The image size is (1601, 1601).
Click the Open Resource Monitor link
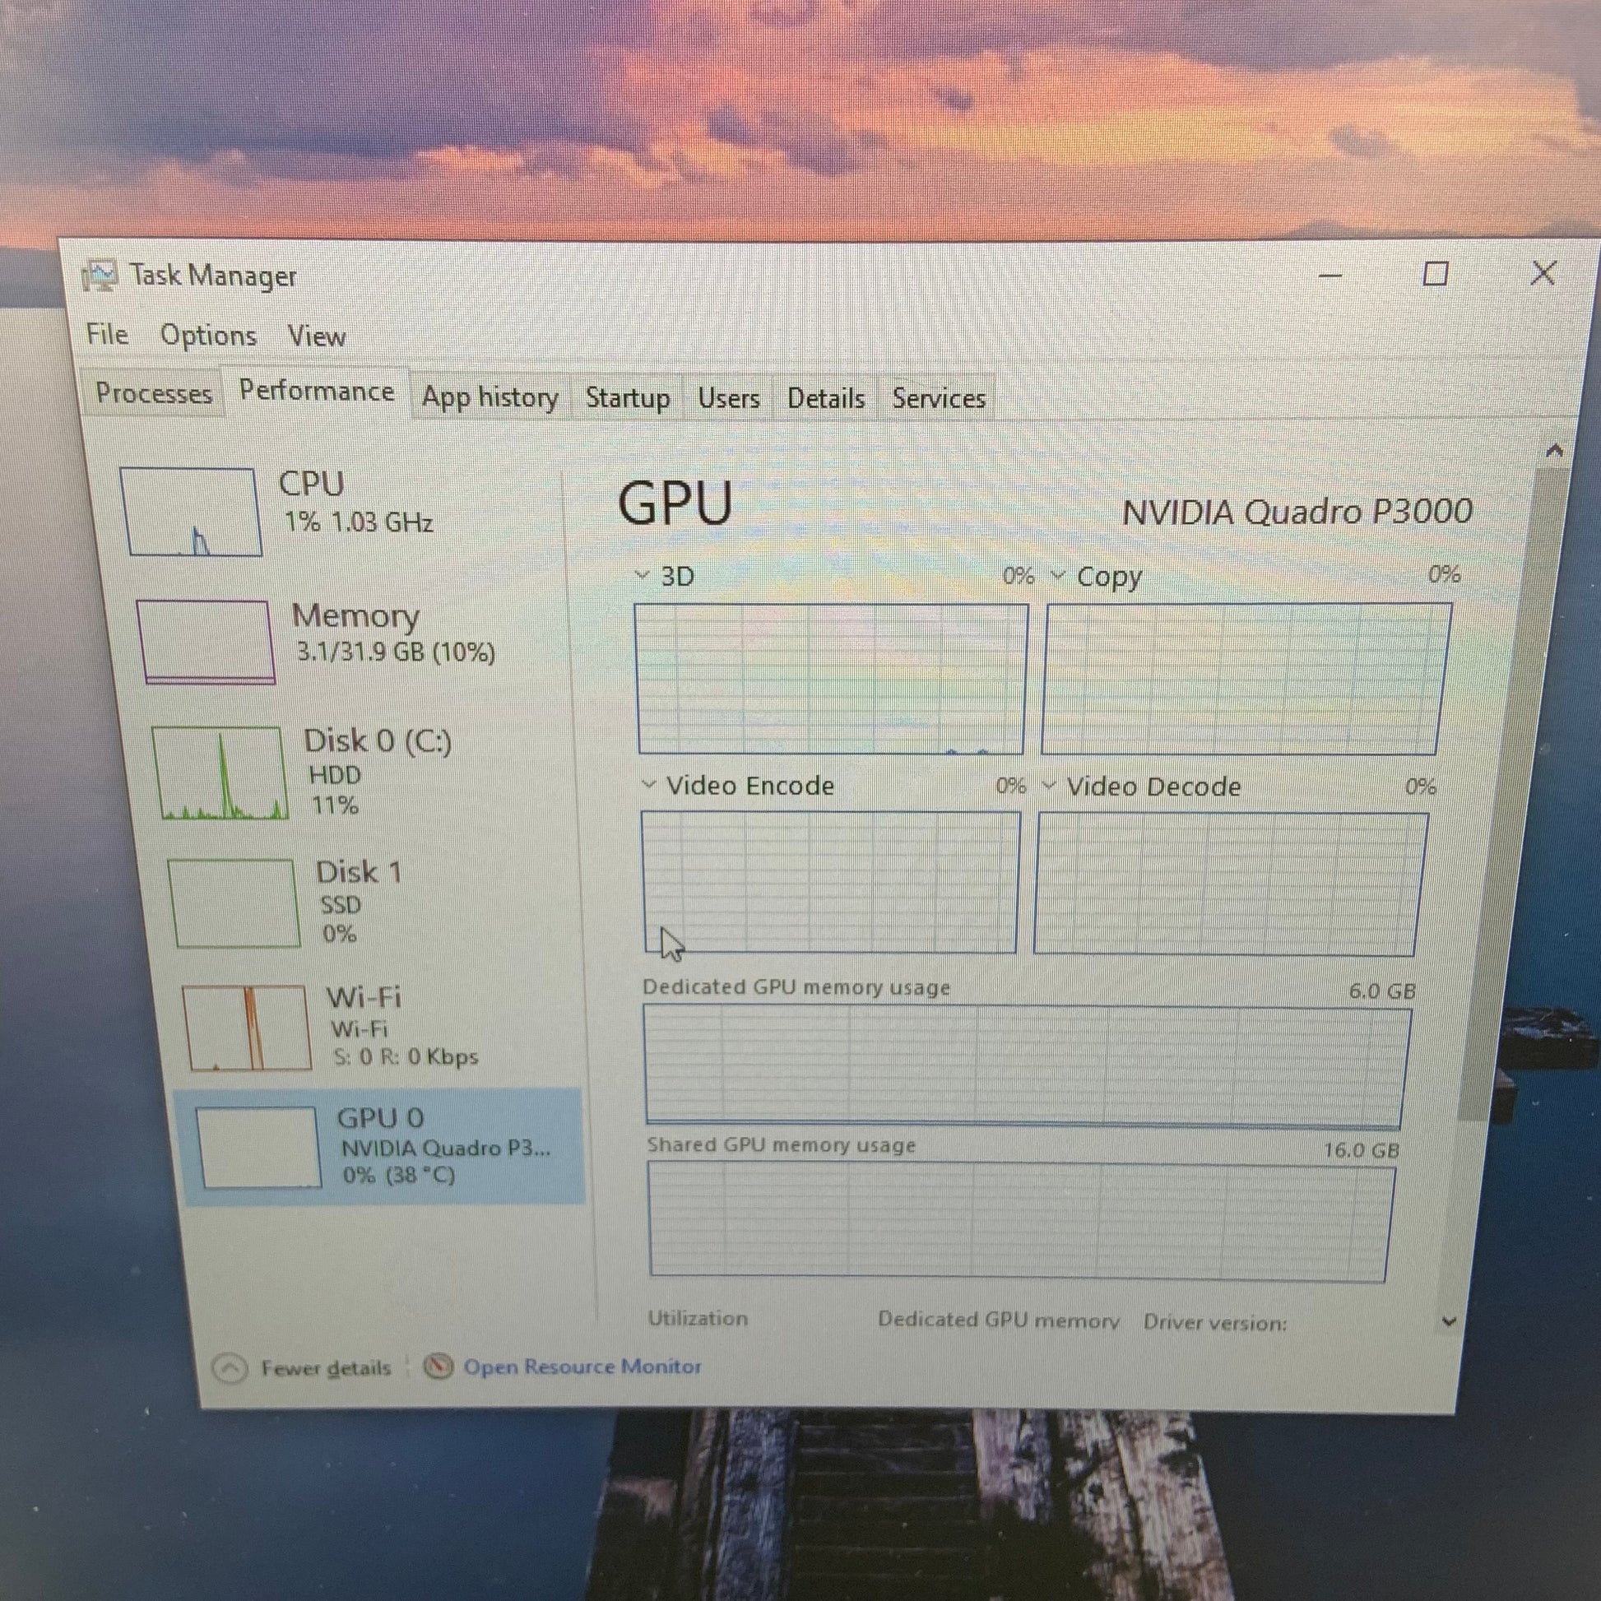(x=582, y=1367)
